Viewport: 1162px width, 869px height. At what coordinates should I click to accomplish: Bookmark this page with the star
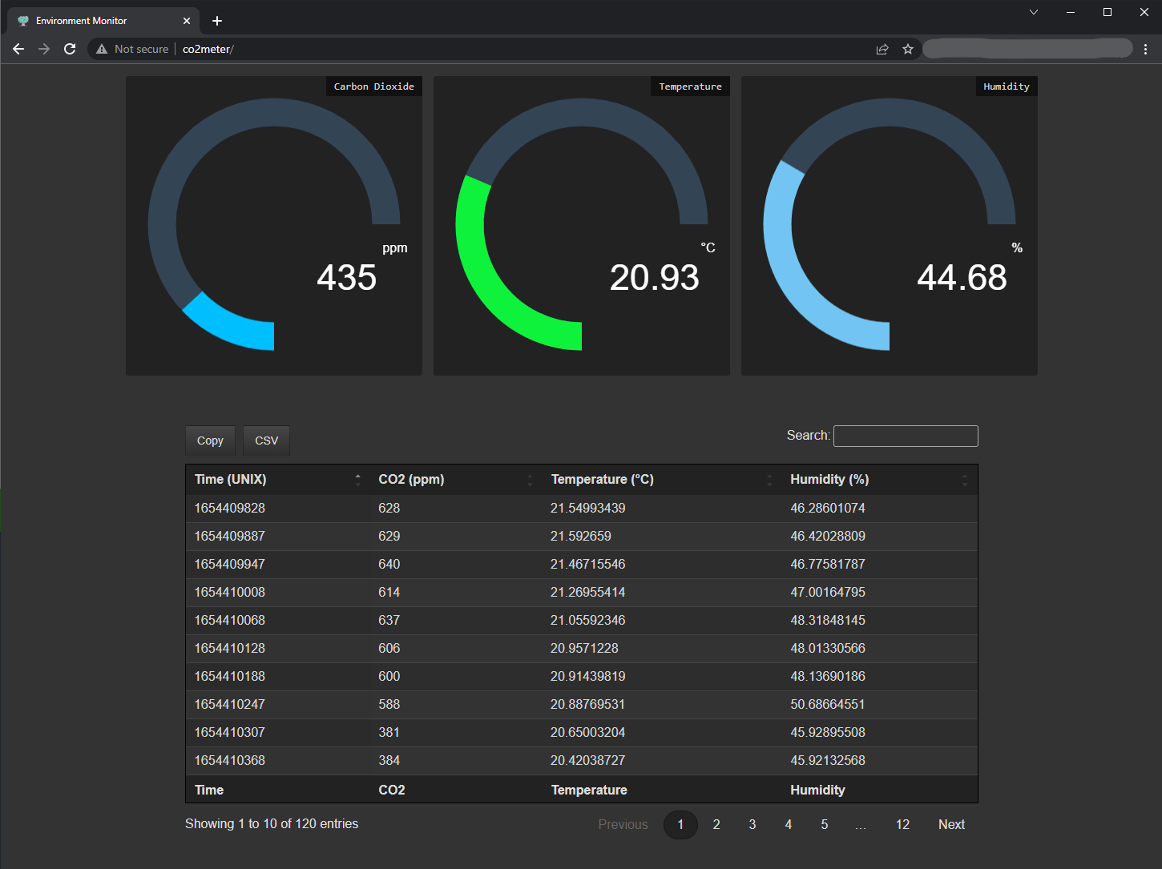click(x=908, y=49)
